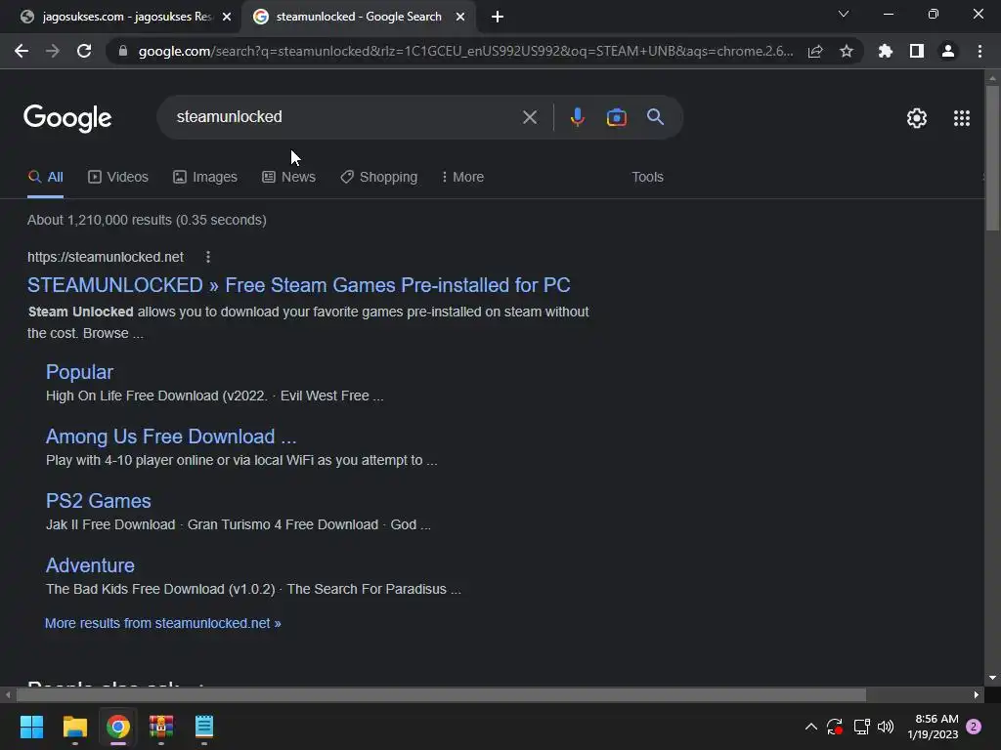The height and width of the screenshot is (750, 1001).
Task: Go back to previous page
Action: [x=22, y=51]
